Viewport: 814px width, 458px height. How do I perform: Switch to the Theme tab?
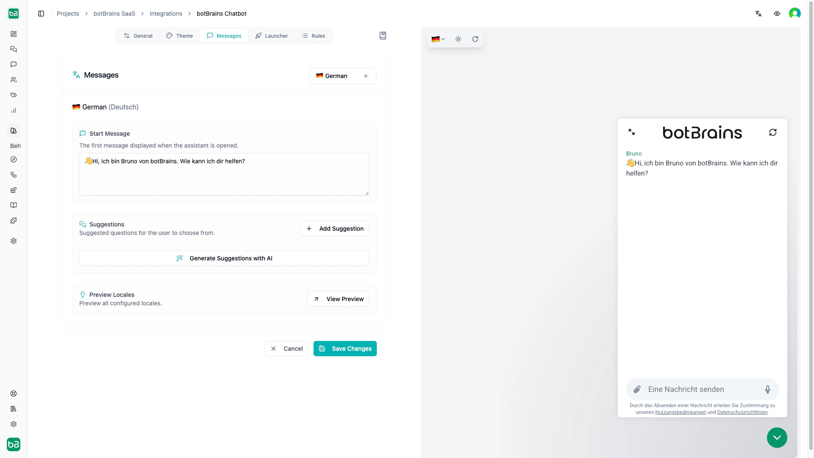pyautogui.click(x=179, y=36)
